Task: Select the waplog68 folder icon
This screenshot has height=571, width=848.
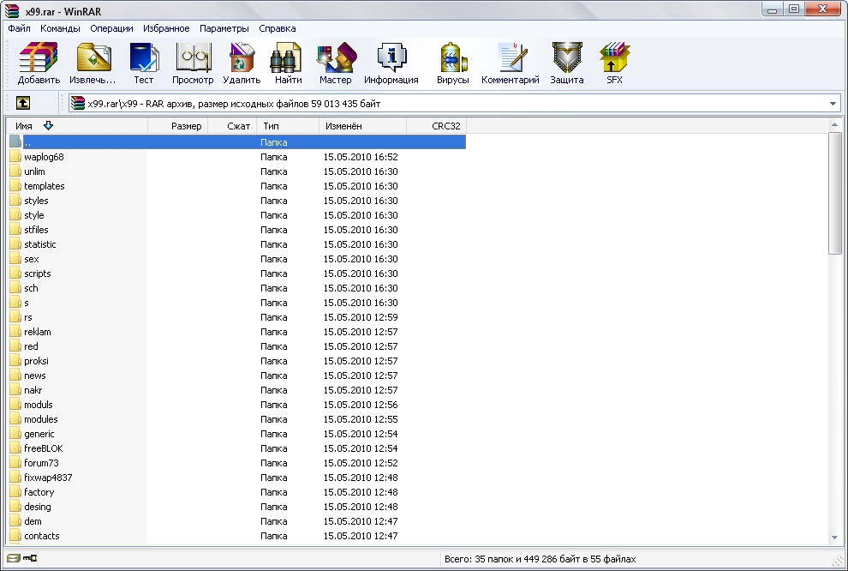Action: tap(15, 157)
